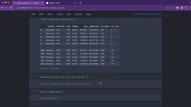Click the 779.445314 gdpPercap value
Image resolution: width=191 pixels, height=107 pixels.
(93, 30)
